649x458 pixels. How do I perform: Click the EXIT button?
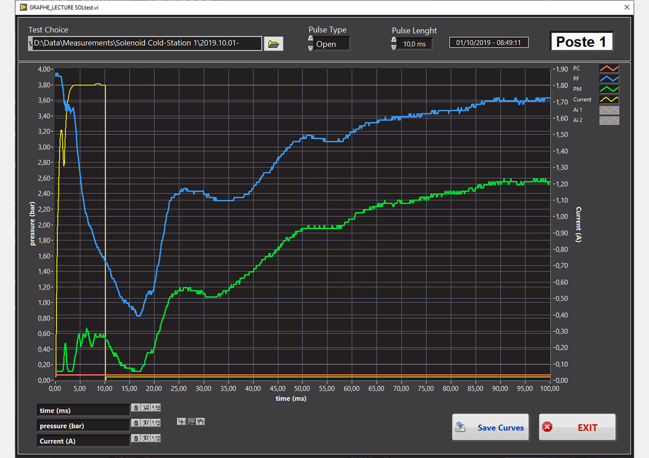click(577, 427)
